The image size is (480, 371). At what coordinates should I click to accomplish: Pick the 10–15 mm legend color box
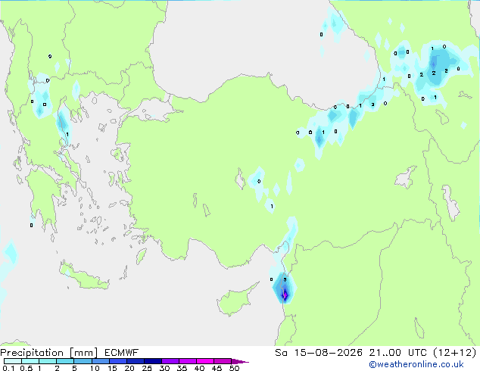tap(101, 361)
